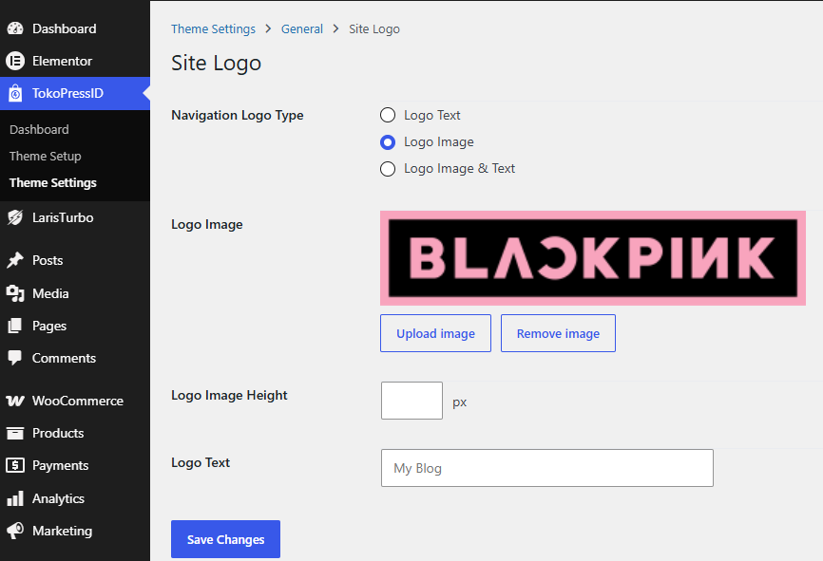Open the Elementor menu
823x561 pixels.
click(75, 62)
